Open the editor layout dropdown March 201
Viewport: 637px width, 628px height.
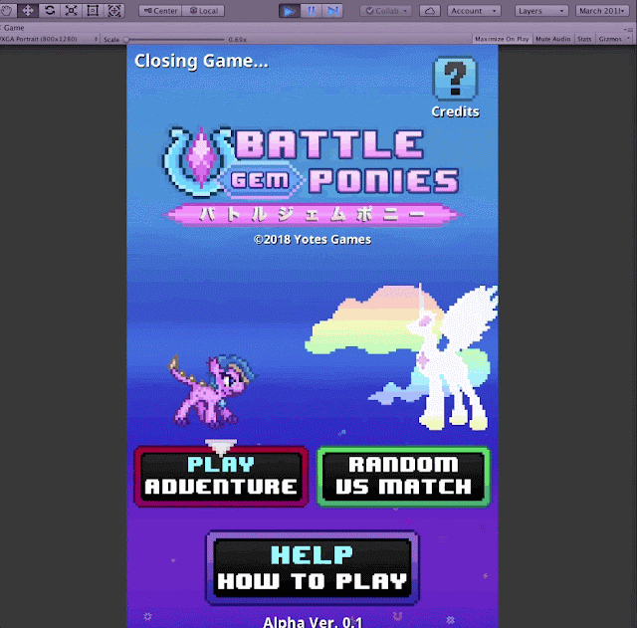pyautogui.click(x=602, y=11)
